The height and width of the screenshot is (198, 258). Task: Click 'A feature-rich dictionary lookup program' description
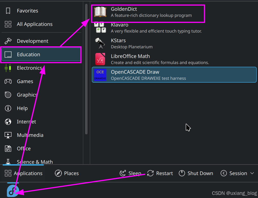[151, 15]
